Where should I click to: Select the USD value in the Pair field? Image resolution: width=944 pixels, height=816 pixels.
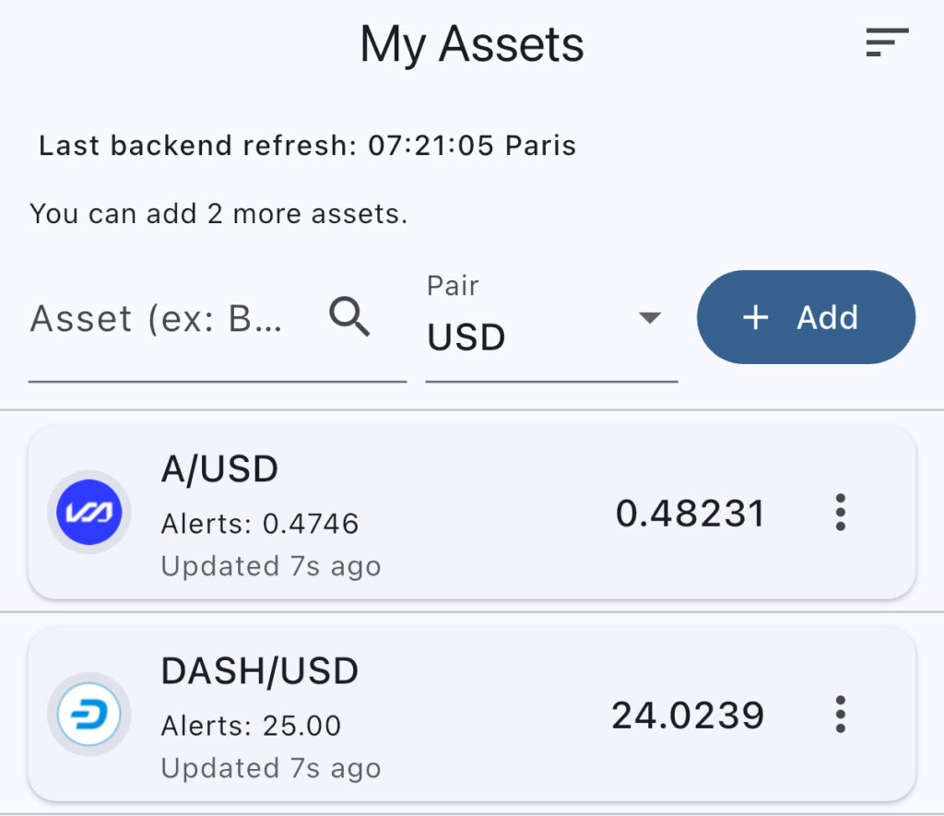pyautogui.click(x=466, y=337)
